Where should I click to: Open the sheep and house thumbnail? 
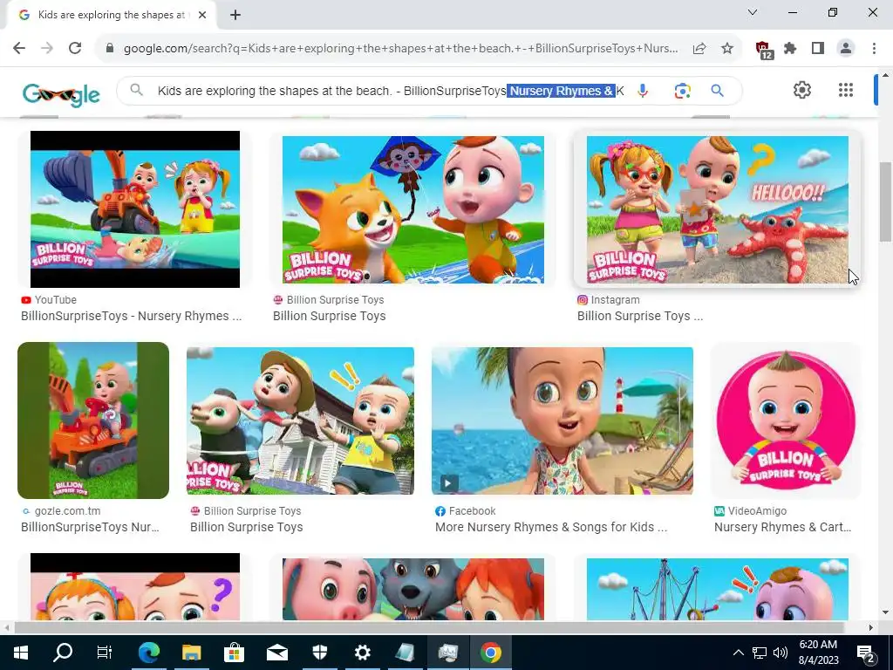tap(300, 420)
